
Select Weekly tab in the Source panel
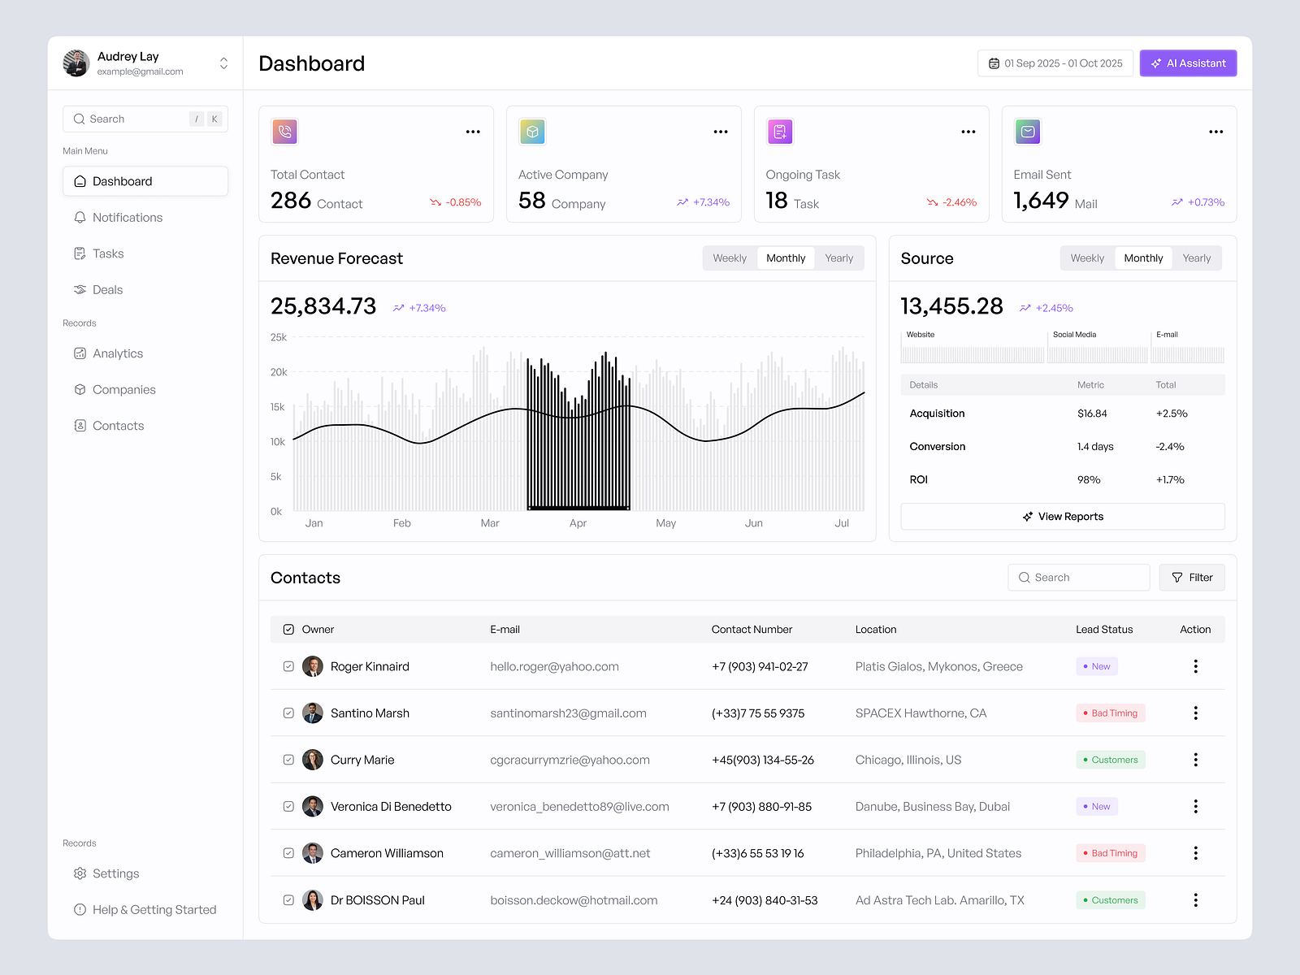click(x=1087, y=258)
